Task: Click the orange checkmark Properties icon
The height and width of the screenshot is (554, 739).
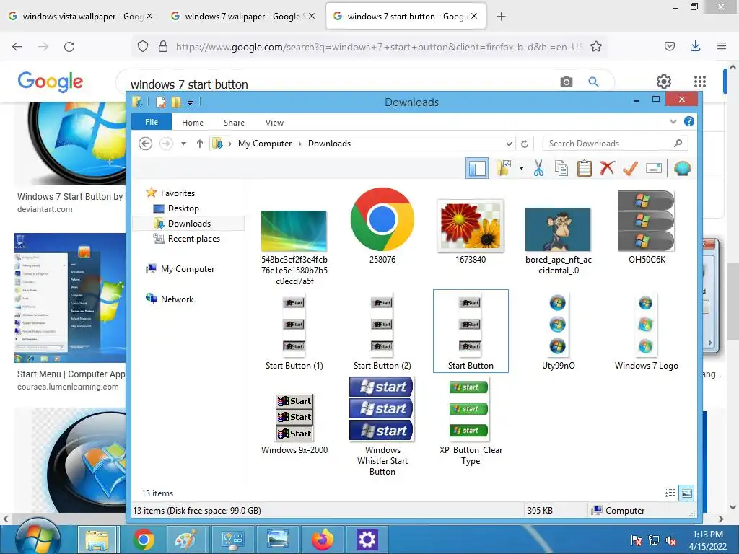Action: pyautogui.click(x=630, y=168)
